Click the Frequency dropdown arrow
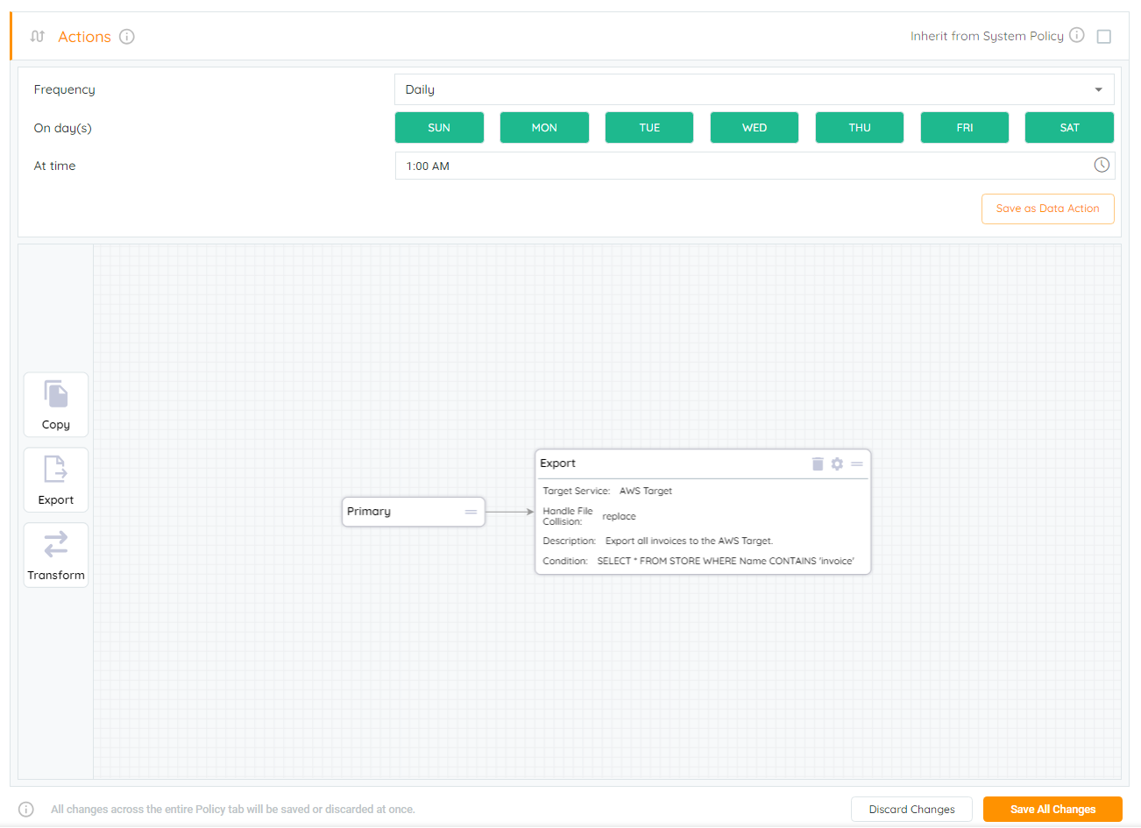This screenshot has height=828, width=1141. point(1098,89)
